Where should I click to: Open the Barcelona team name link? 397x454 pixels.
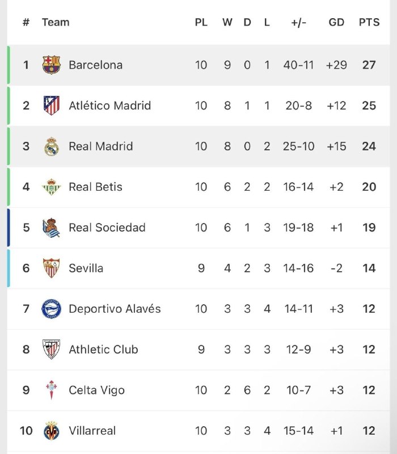click(95, 65)
